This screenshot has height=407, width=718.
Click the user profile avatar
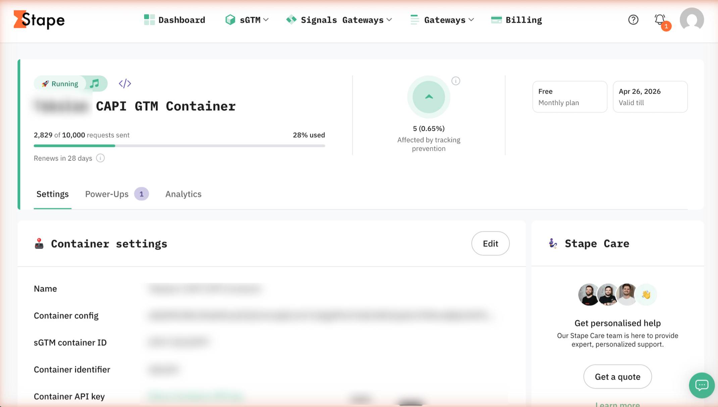[691, 20]
